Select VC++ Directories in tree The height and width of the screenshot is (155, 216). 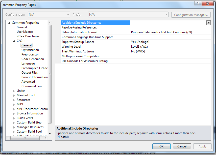(x=28, y=36)
